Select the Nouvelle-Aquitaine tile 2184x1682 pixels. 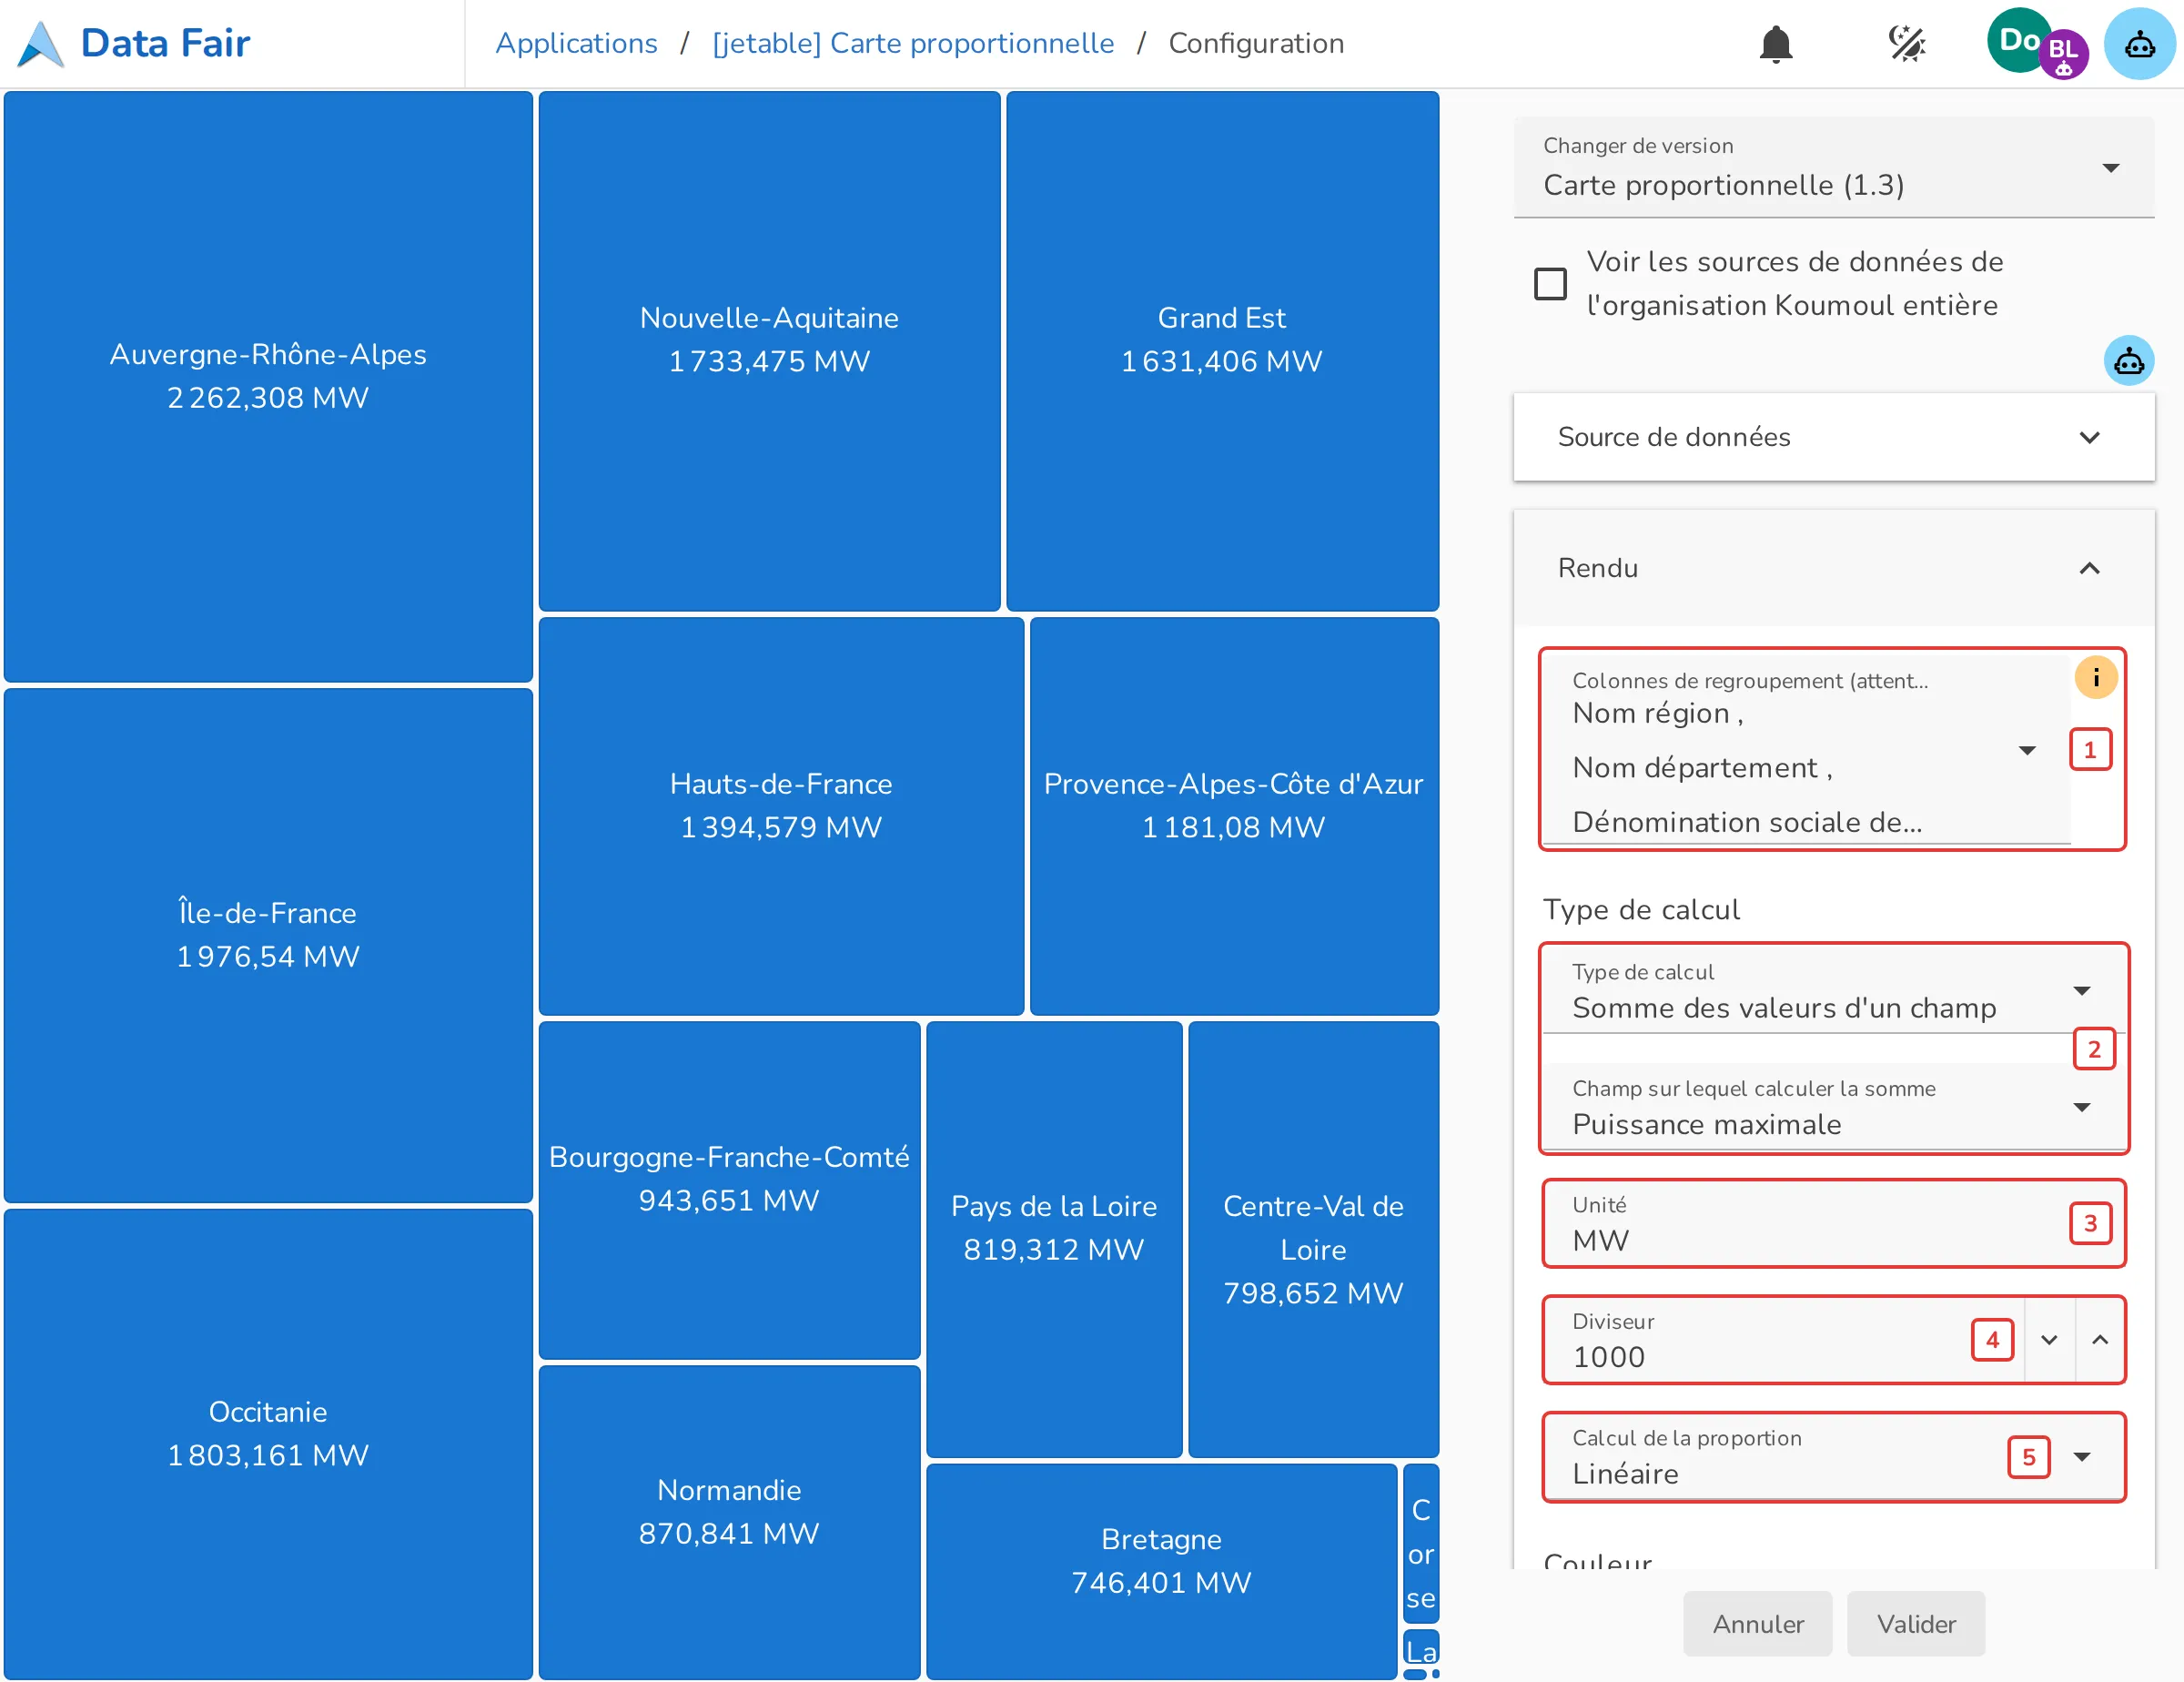769,350
